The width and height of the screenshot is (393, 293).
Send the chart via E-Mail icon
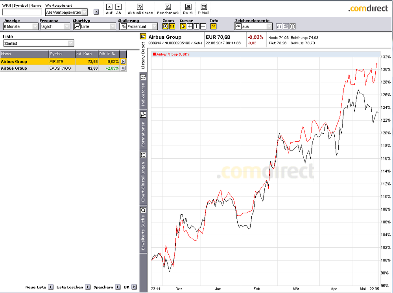(203, 7)
